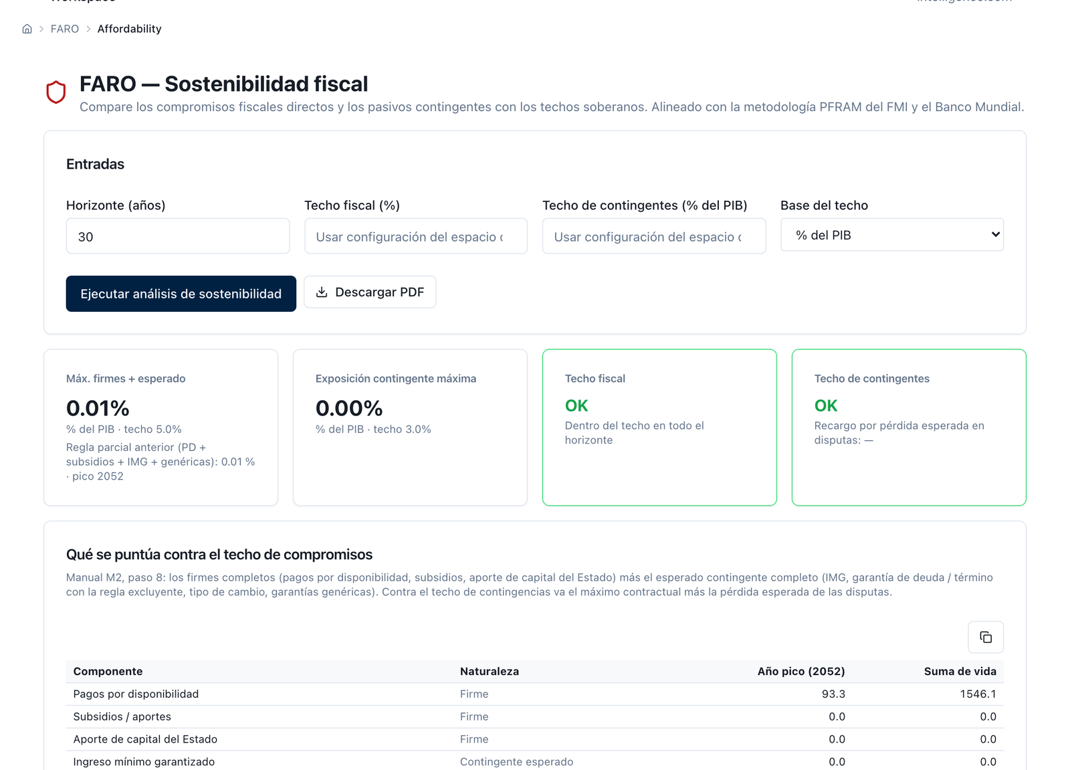
Task: Copy the commitments table with the copy icon
Action: 986,637
